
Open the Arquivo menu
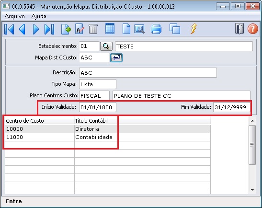(x=15, y=16)
